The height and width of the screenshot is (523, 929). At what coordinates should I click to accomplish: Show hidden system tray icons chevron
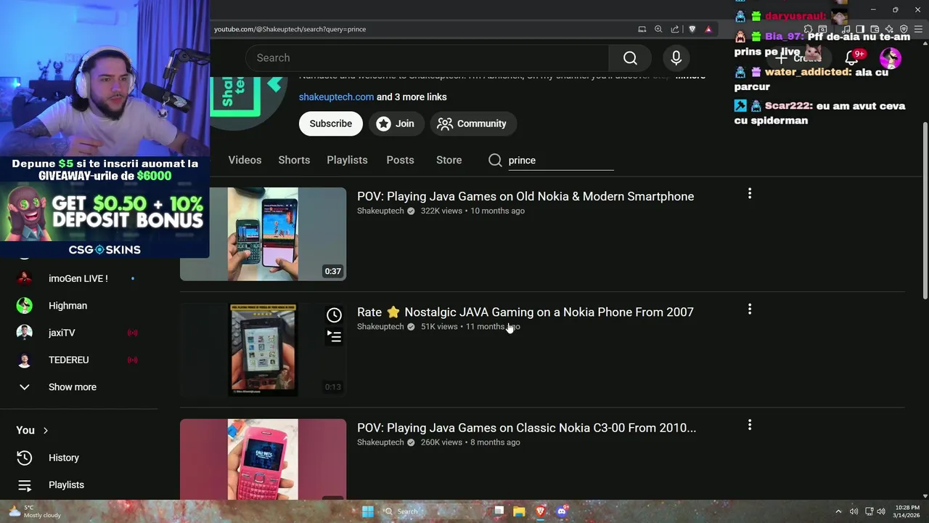[x=838, y=511]
